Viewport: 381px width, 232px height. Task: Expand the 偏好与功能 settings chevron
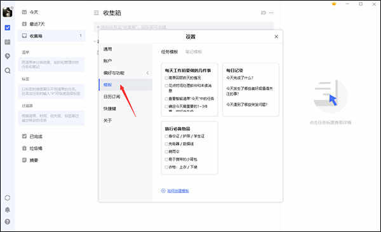click(x=147, y=72)
